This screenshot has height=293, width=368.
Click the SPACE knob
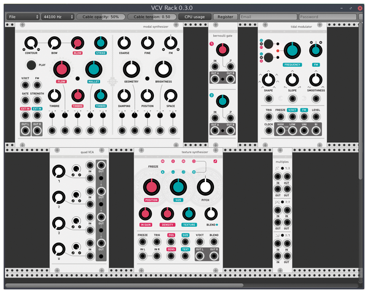pyautogui.click(x=171, y=96)
